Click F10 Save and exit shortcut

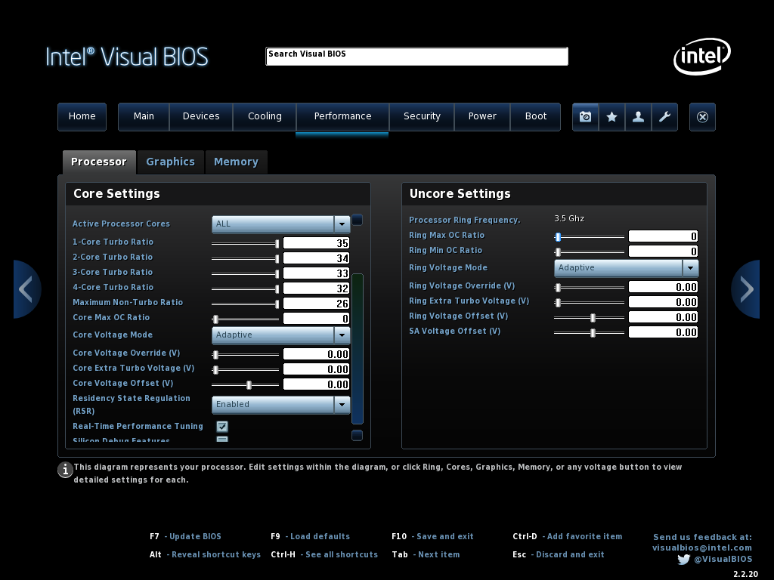(x=432, y=537)
